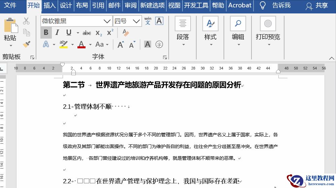Click heading 2.2 text line
The height and width of the screenshot is (188, 336).
[x=151, y=181]
